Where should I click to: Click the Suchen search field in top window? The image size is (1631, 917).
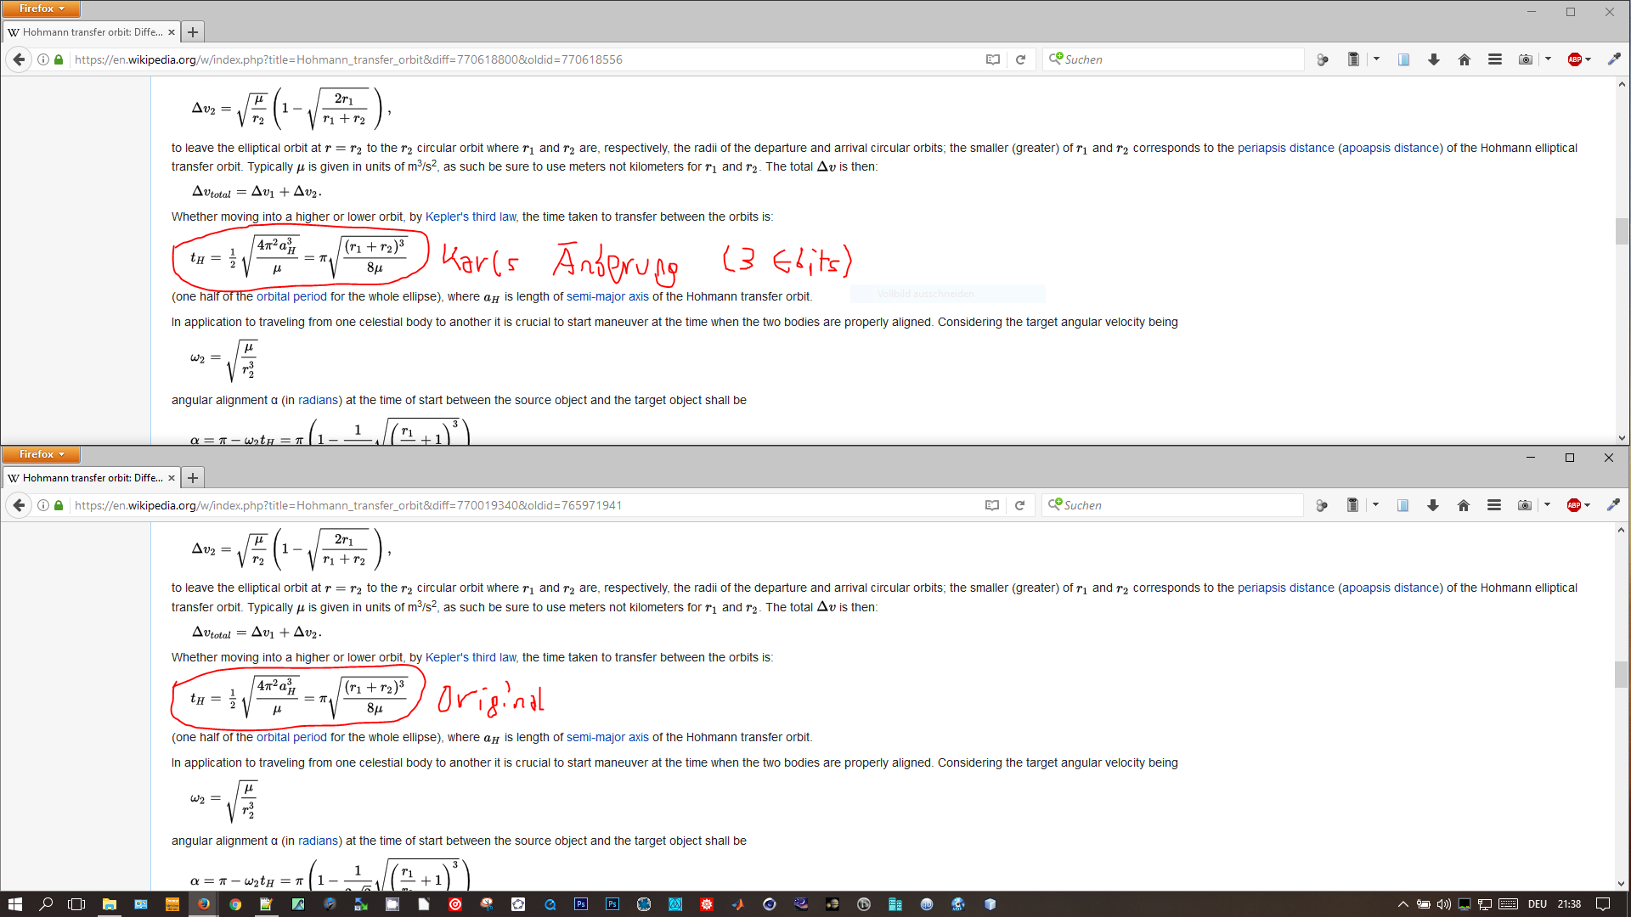tap(1172, 59)
